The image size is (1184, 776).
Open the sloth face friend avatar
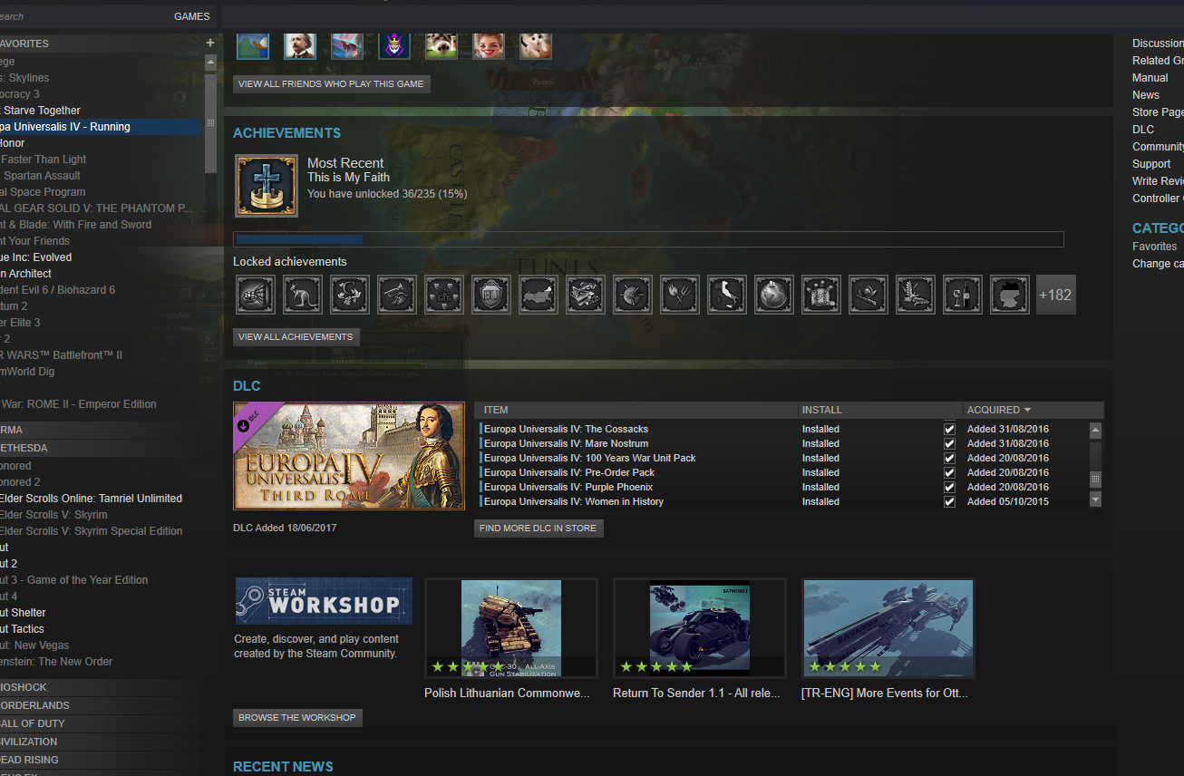pos(442,44)
